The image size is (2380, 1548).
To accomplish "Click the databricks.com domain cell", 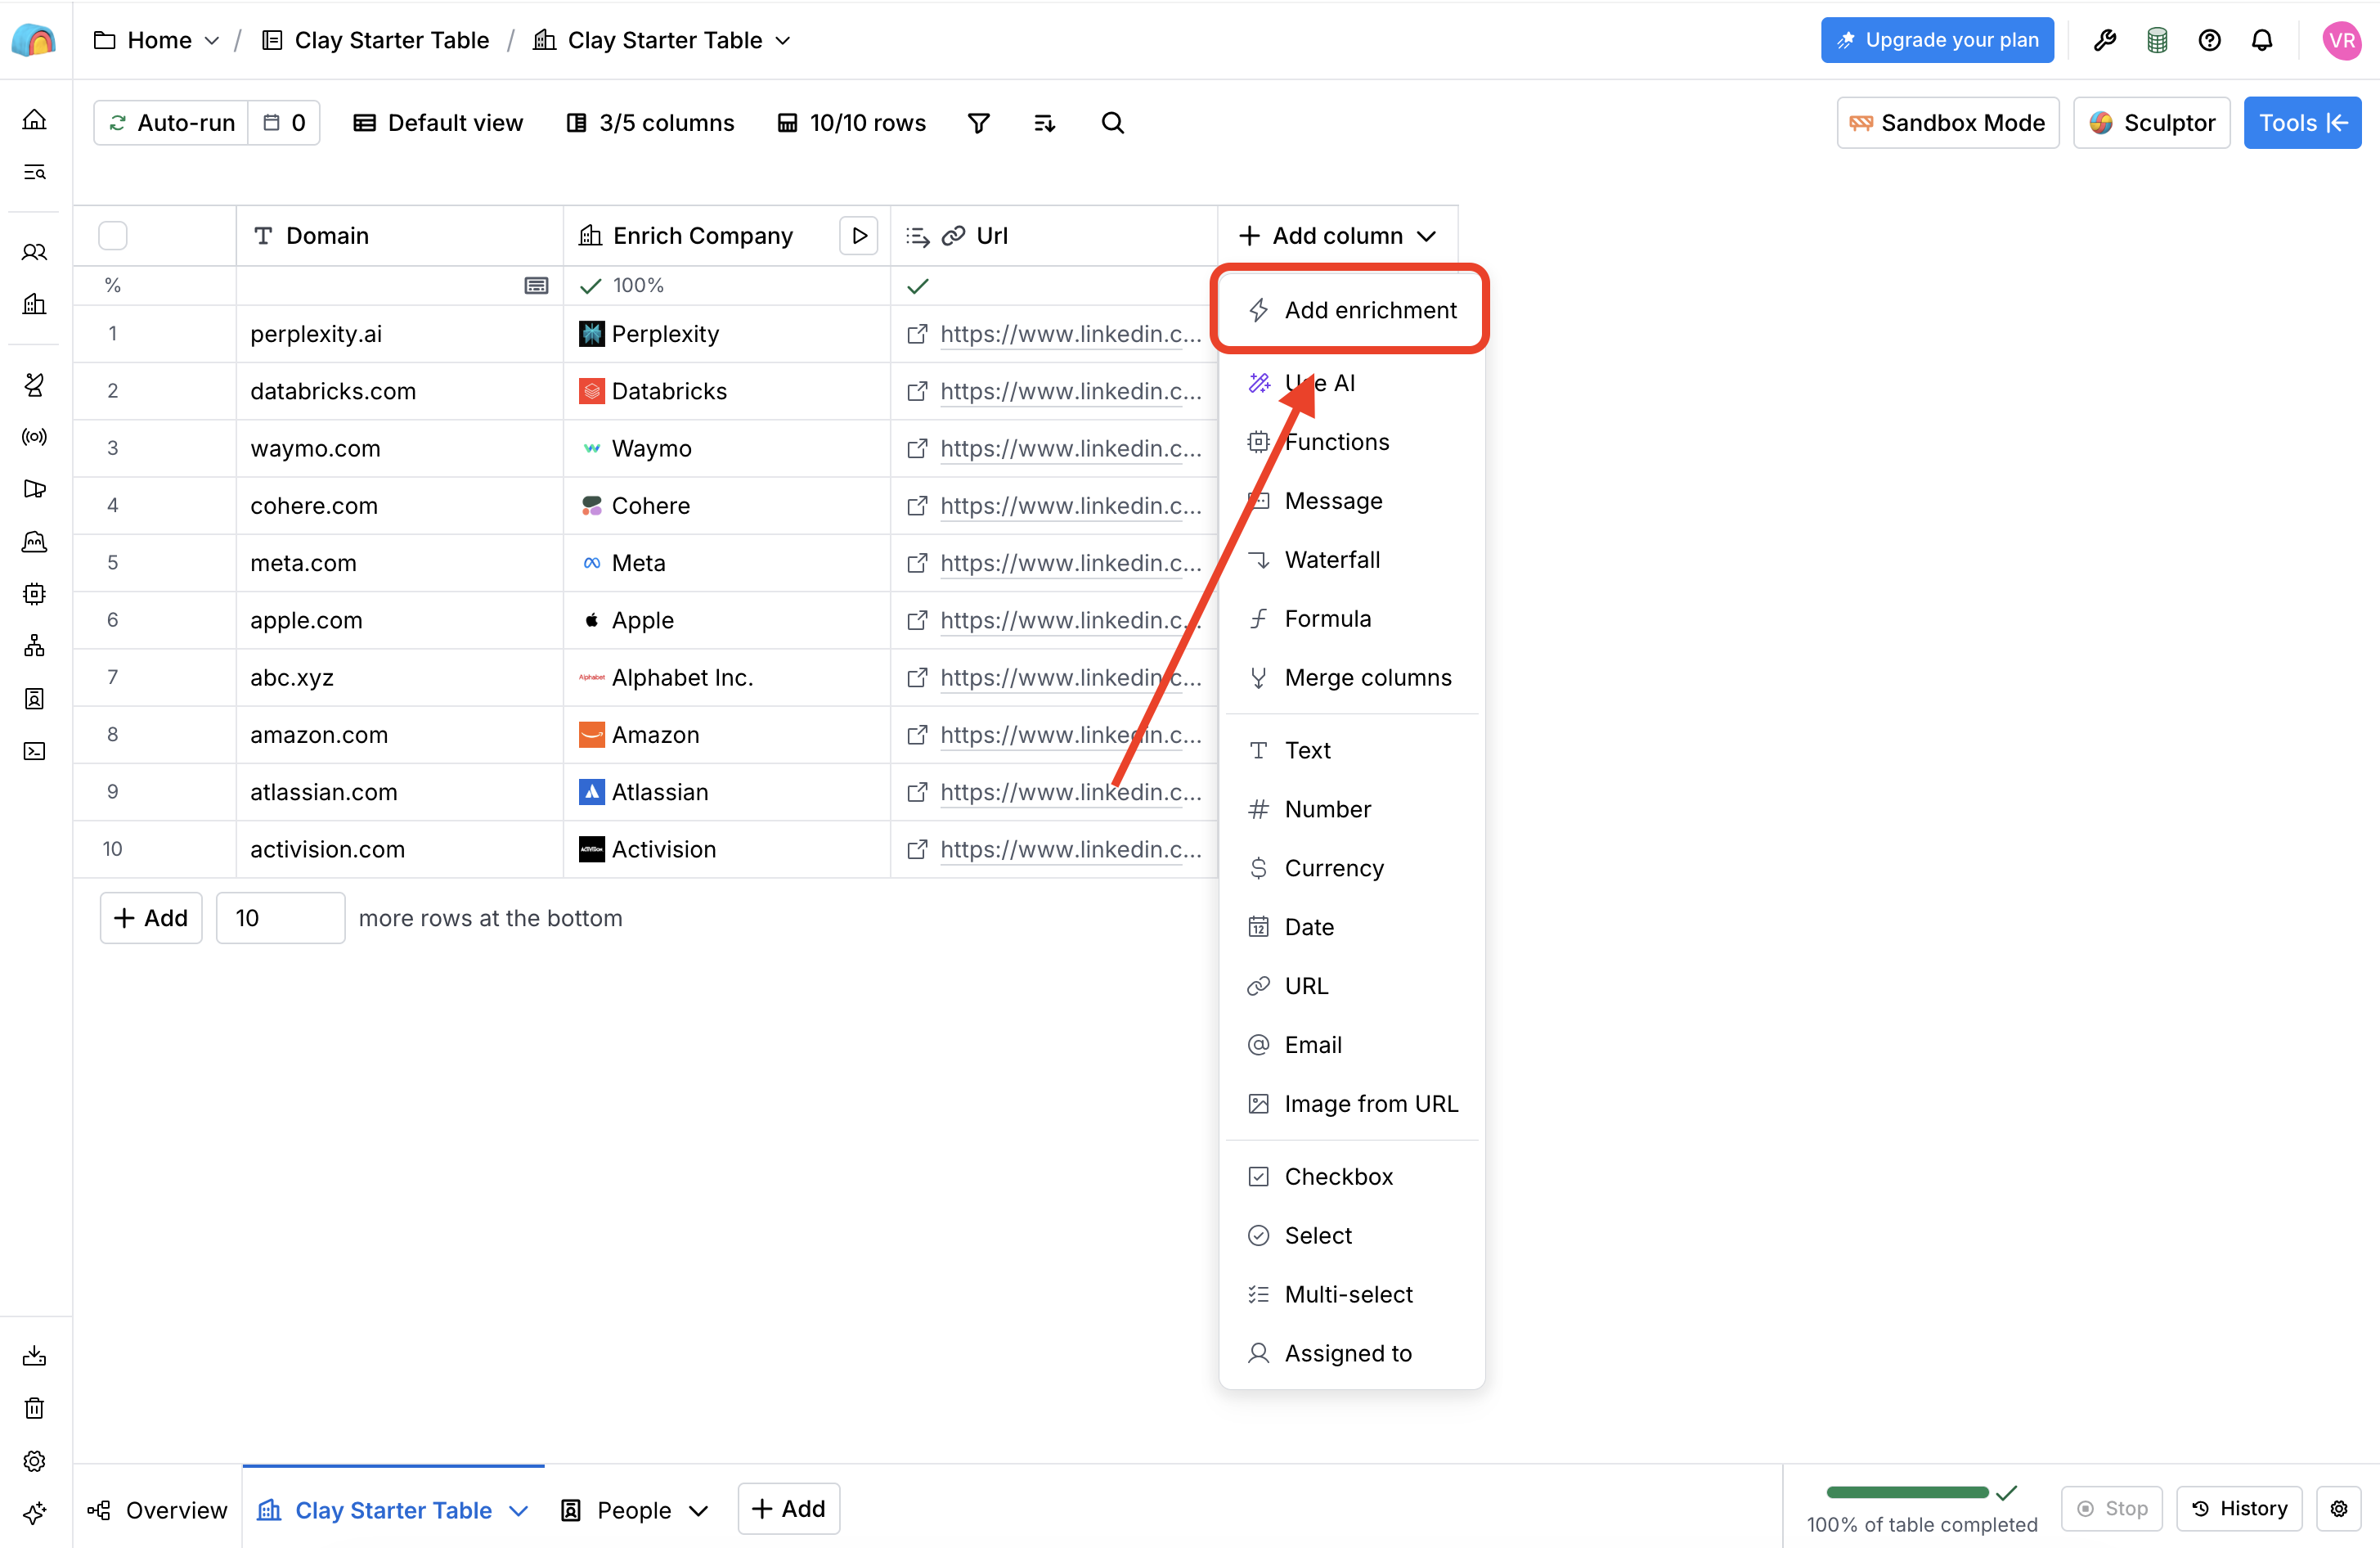I will [x=400, y=391].
